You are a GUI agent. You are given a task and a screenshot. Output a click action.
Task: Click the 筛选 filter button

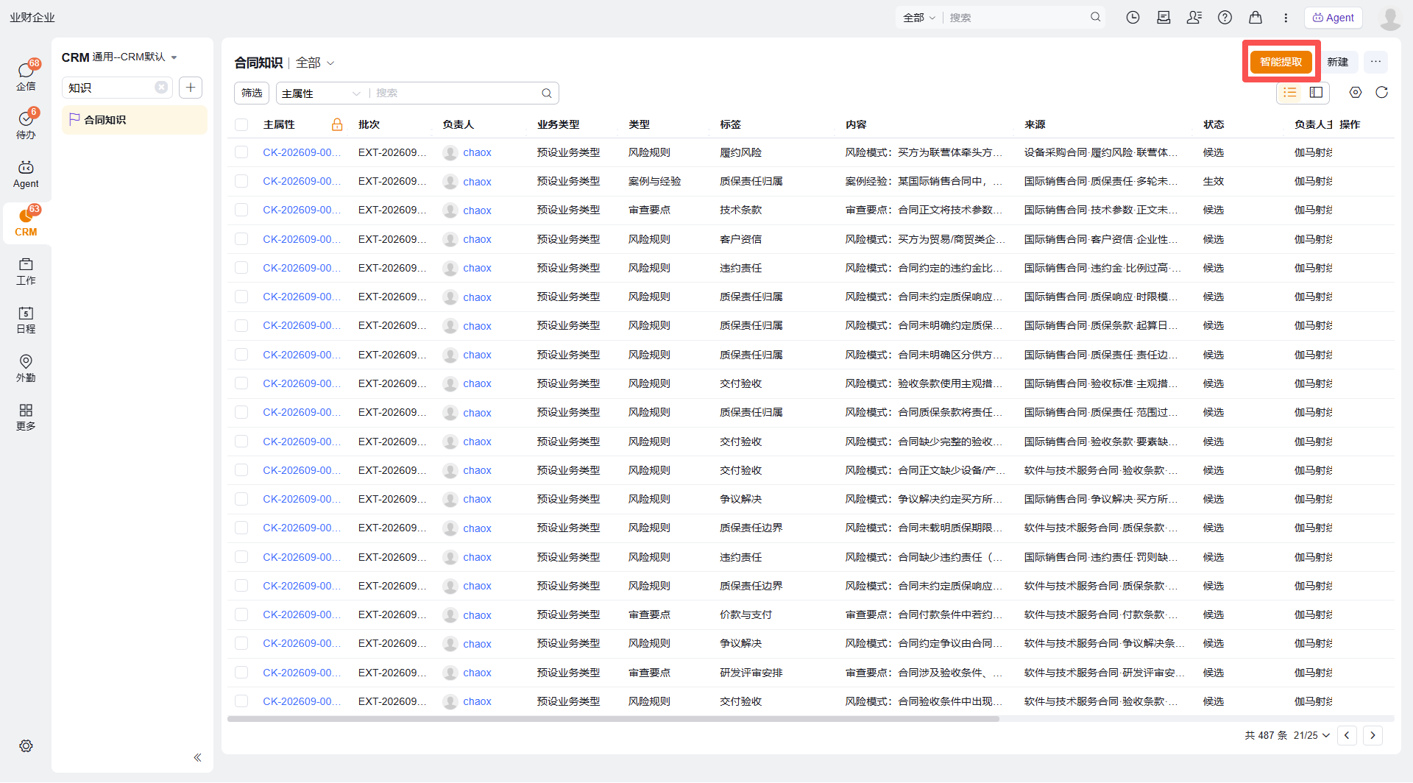pos(252,93)
